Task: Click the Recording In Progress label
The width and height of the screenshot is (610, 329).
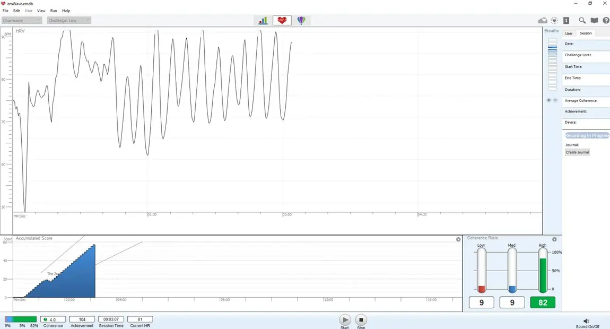Action: (587, 135)
